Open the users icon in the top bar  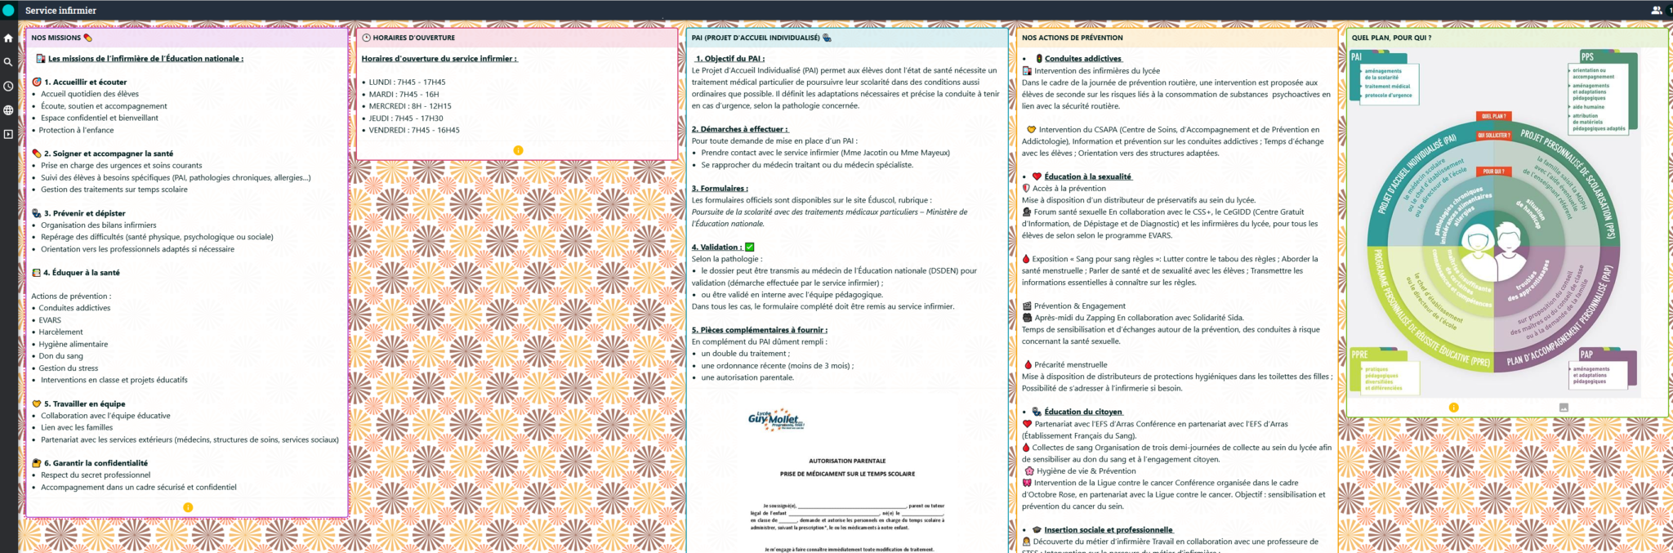[1656, 11]
